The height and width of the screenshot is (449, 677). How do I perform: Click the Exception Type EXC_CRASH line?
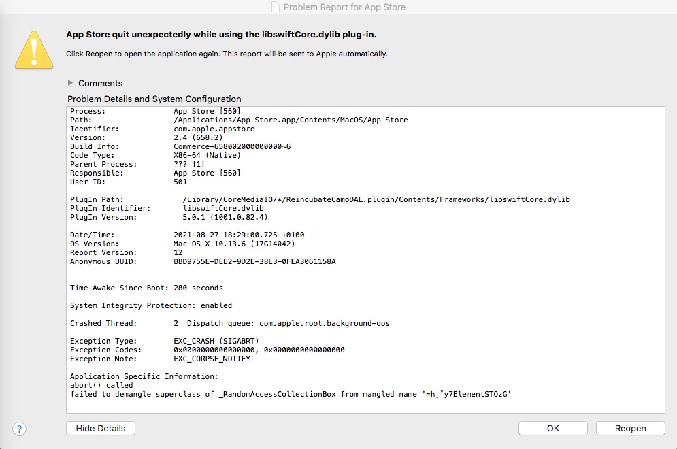pyautogui.click(x=164, y=341)
